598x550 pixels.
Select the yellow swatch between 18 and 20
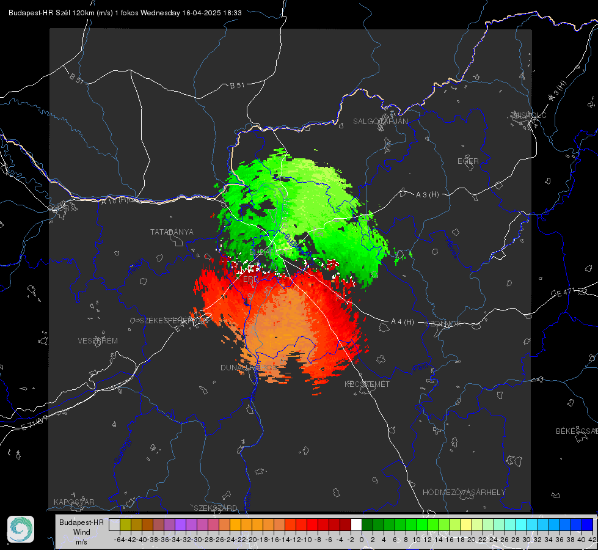467,524
